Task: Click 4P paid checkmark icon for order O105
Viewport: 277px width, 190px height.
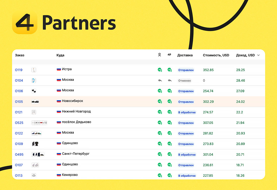Action: coord(170,102)
